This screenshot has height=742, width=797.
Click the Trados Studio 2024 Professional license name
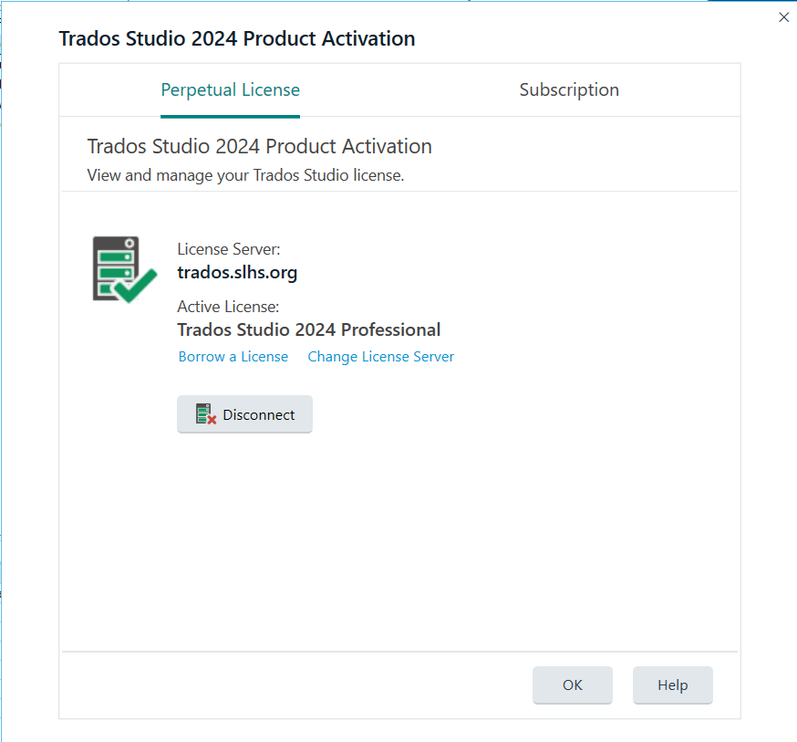(309, 329)
